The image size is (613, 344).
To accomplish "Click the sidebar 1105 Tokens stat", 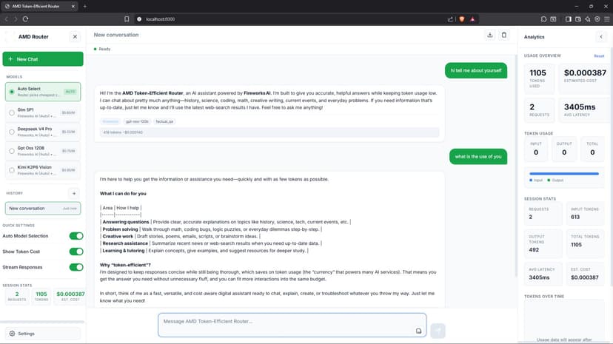I will pos(41,297).
